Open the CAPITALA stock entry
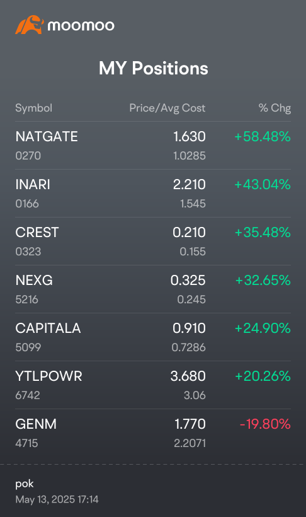306x517 pixels. [153, 337]
